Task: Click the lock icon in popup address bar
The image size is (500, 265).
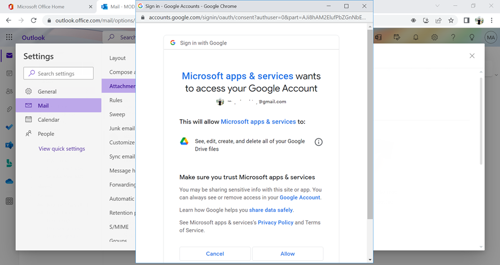Action: [143, 17]
